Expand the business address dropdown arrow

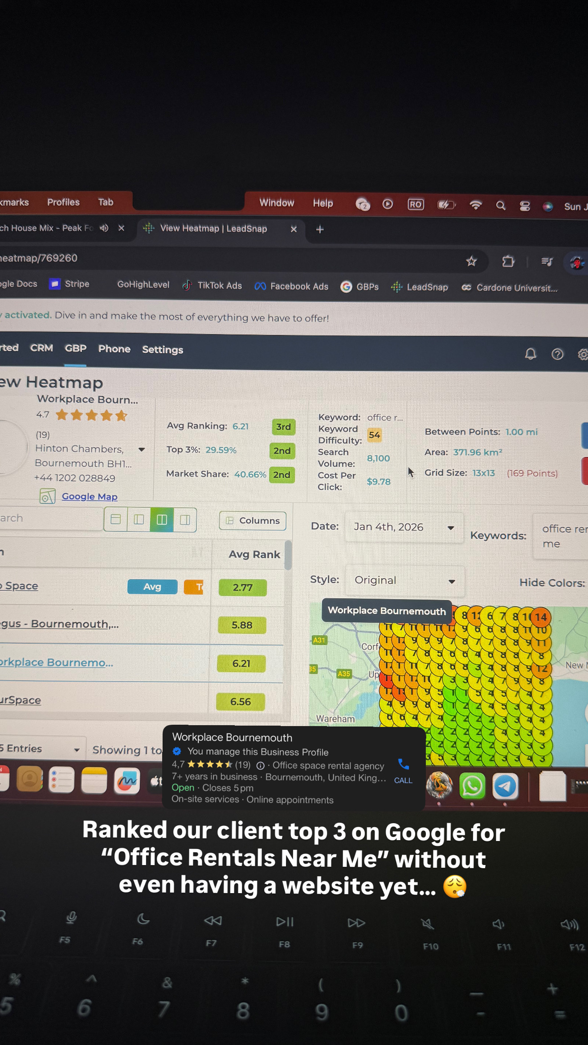(142, 449)
